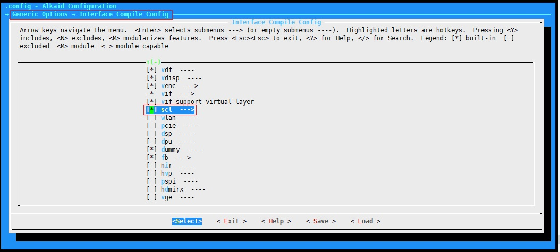Select the nir menu entry label
560x252 pixels.
point(166,166)
